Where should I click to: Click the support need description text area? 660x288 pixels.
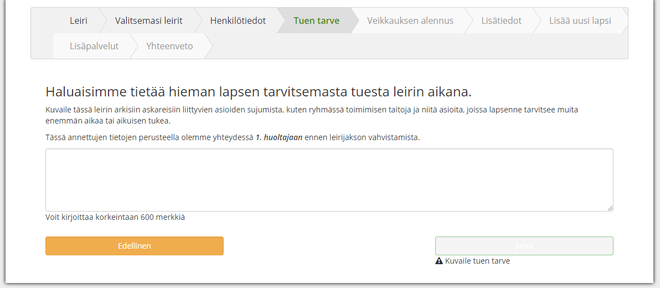pyautogui.click(x=329, y=180)
